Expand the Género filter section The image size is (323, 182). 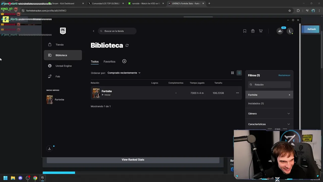[x=269, y=114]
